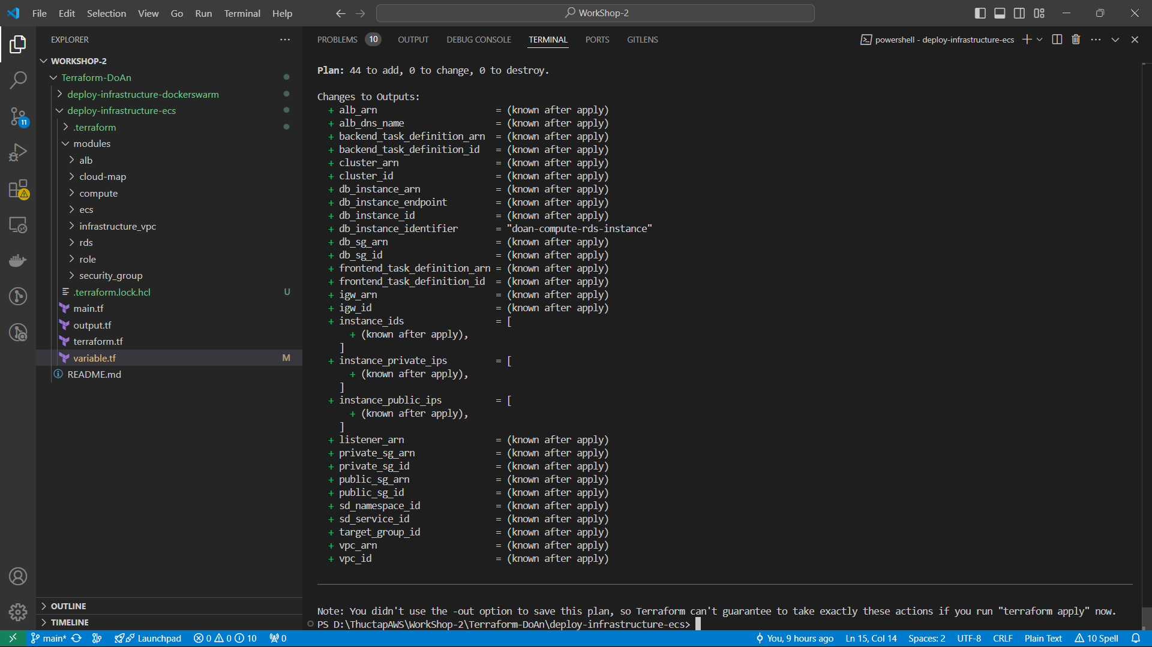
Task: Open .terraform.lock.hcl file
Action: click(112, 292)
